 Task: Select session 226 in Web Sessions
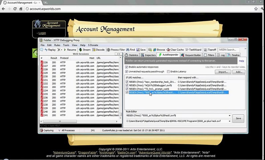point(80,62)
